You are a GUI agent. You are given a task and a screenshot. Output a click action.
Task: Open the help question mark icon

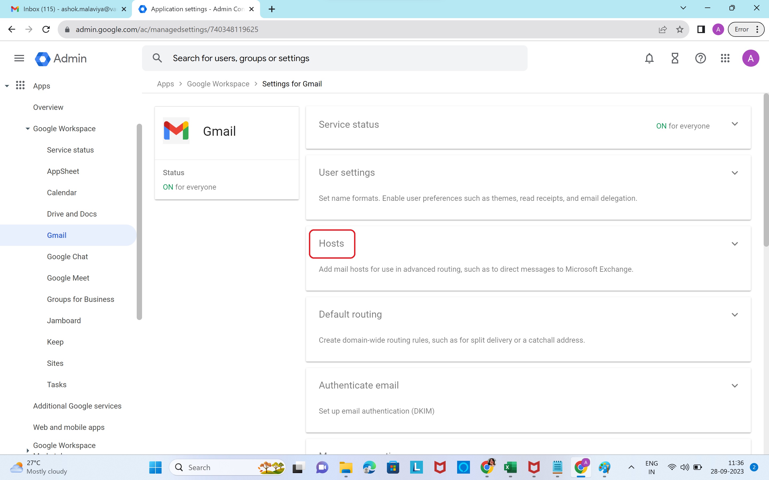pos(700,58)
